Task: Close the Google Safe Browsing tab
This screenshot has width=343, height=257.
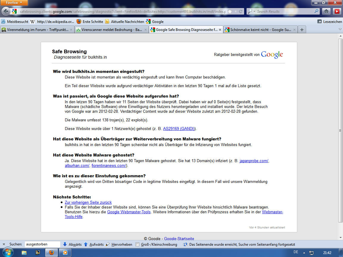Action: (220, 30)
